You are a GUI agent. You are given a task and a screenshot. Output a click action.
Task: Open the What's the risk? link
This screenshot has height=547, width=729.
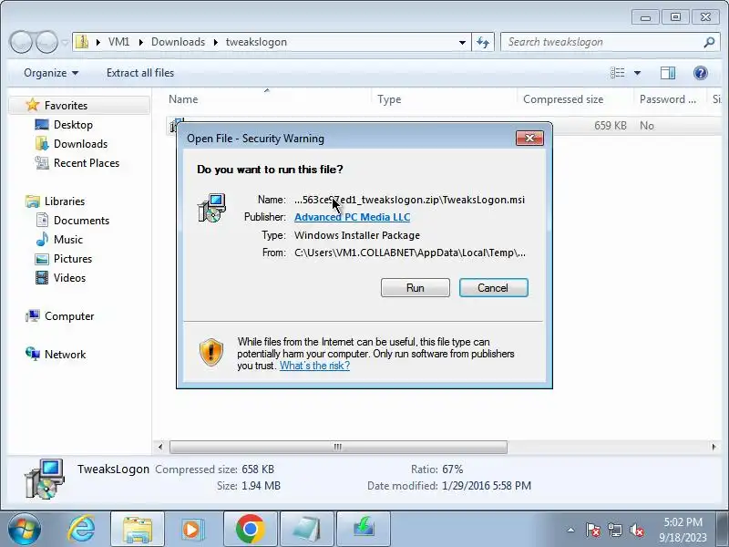pyautogui.click(x=314, y=366)
